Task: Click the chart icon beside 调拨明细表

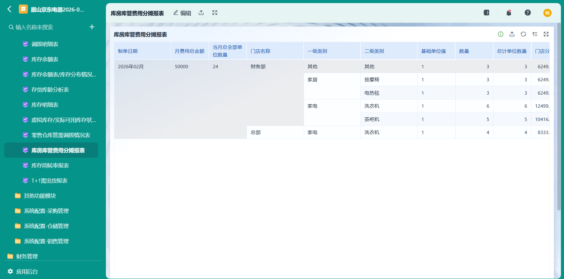Action: click(x=25, y=44)
